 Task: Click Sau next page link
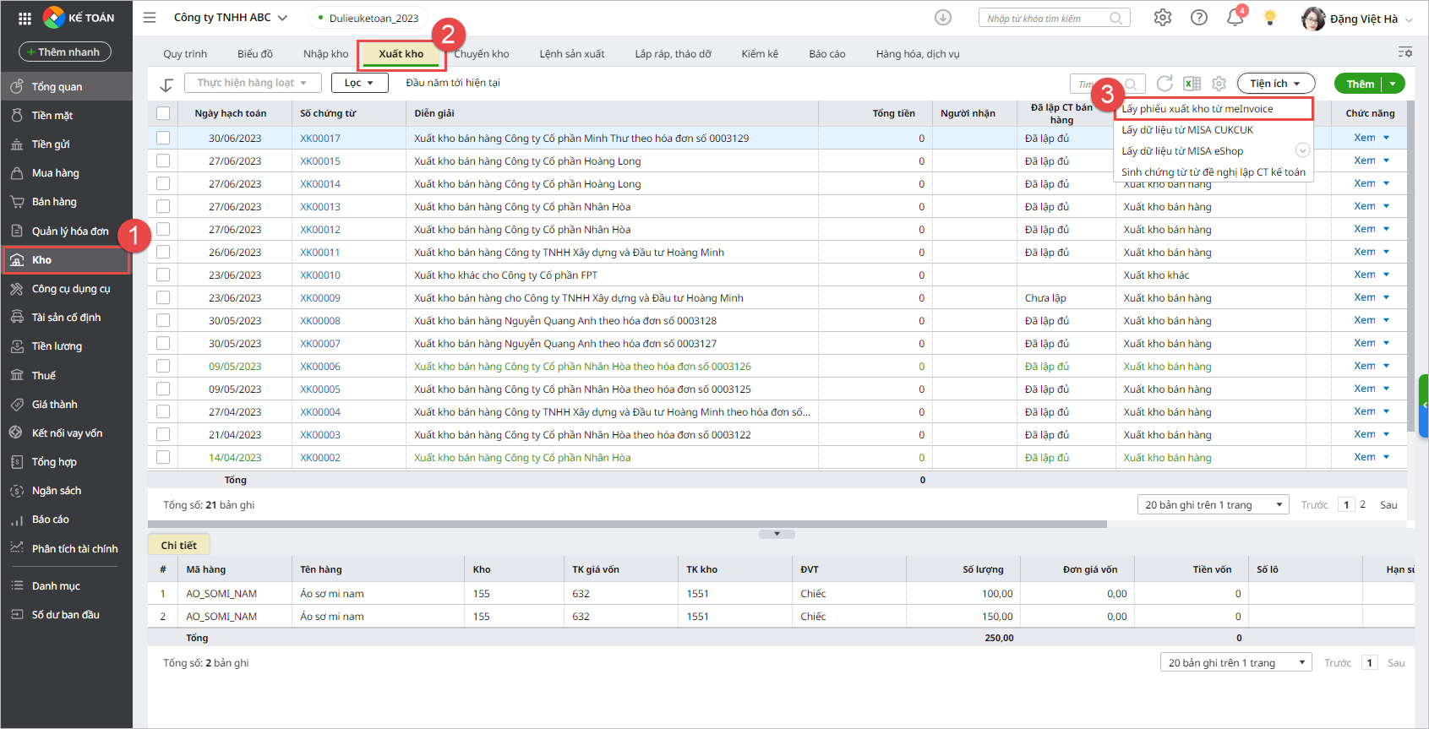coord(1388,505)
